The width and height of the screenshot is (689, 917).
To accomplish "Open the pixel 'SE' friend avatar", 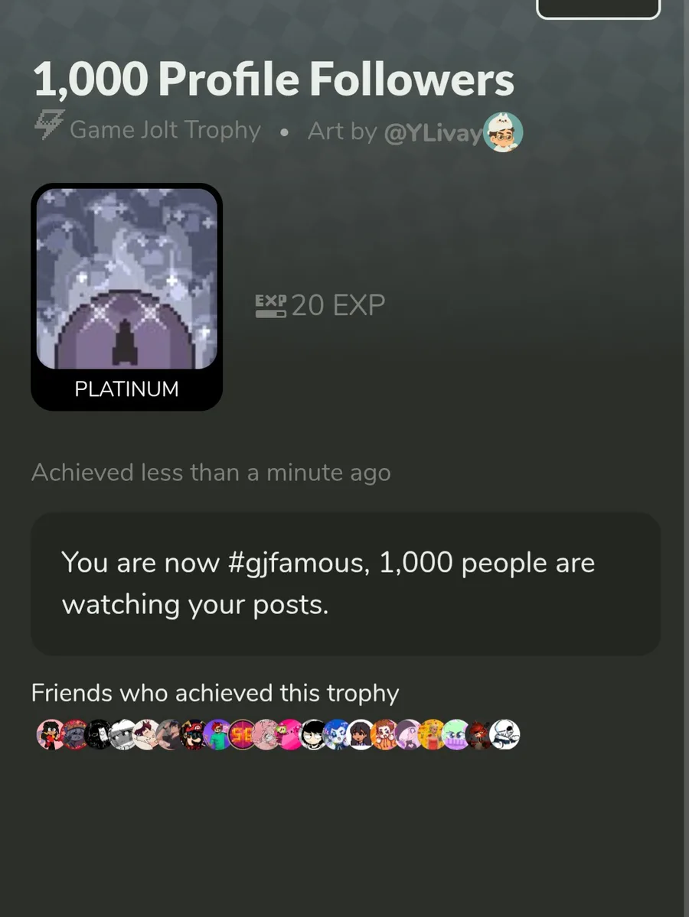I will pyautogui.click(x=242, y=734).
